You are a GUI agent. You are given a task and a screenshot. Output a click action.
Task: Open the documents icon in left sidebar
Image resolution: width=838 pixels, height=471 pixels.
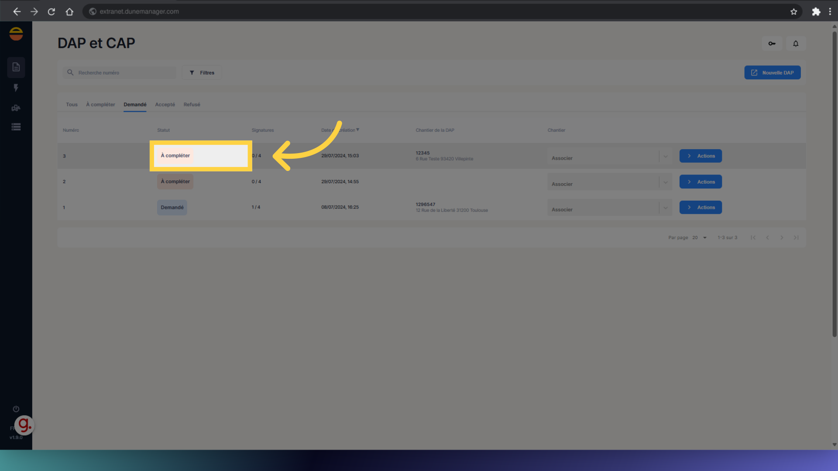[x=16, y=67]
